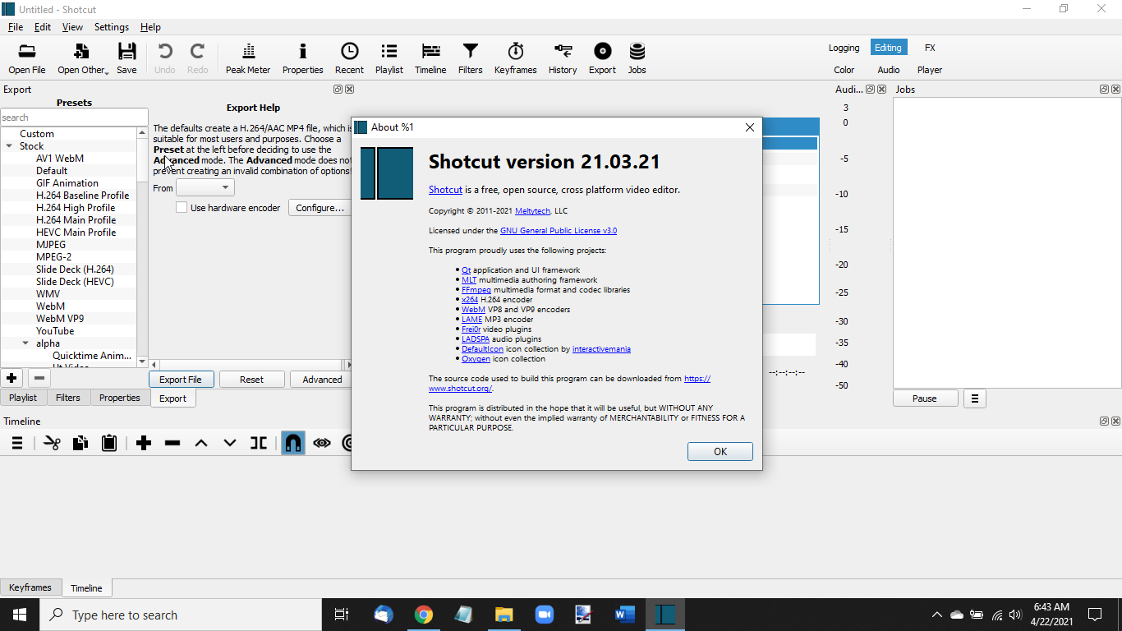Viewport: 1122px width, 631px height.
Task: Click the timeline Paste clipboard icon
Action: point(109,444)
